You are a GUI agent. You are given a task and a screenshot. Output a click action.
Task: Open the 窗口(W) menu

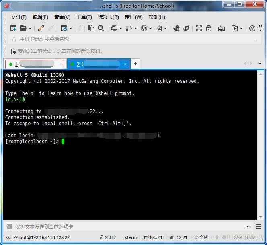click(133, 17)
